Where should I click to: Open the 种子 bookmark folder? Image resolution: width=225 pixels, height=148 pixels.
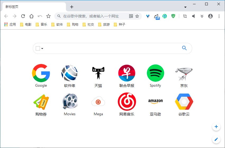[120, 25]
